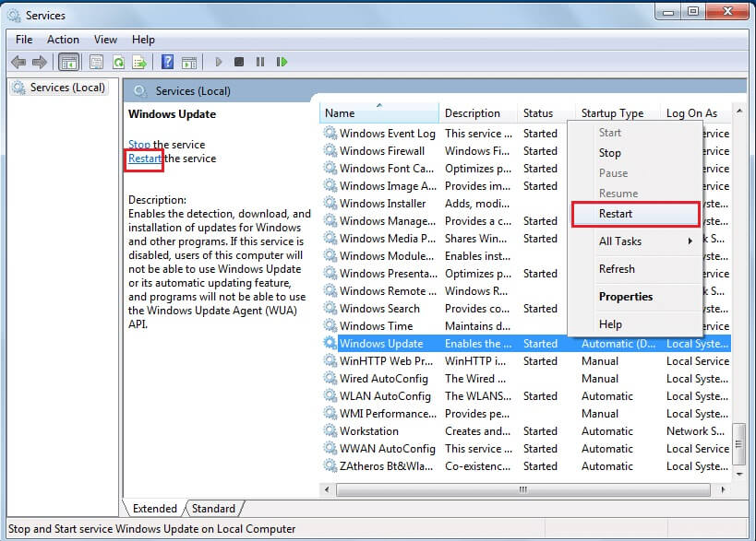Click the Export List toolbar icon

point(139,62)
